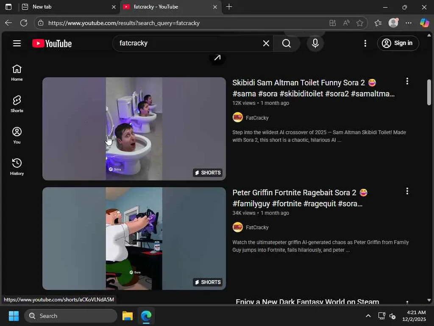Viewport: 434px width, 326px height.
Task: Open more options for Peter Griffin video
Action: [407, 191]
